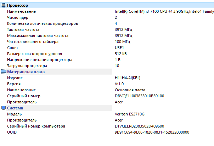Viewport: 214px width, 146px height.
Task: Click the V:1.0 version value
Action: [119, 84]
